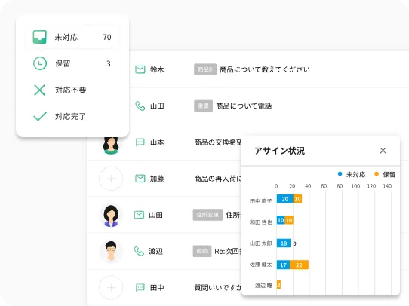
Task: Click the sender name 山本
Action: pyautogui.click(x=157, y=142)
